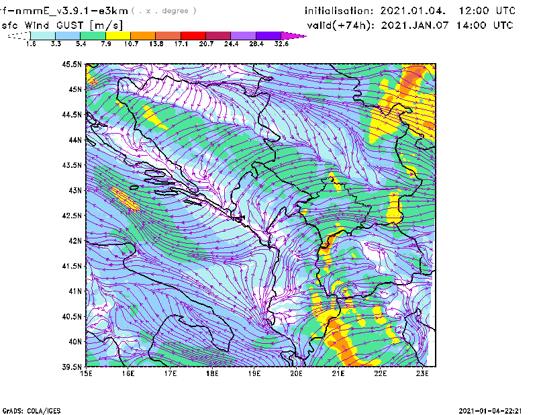Click the 21E longitude label
Image resolution: width=537 pixels, height=415 pixels.
pyautogui.click(x=338, y=373)
